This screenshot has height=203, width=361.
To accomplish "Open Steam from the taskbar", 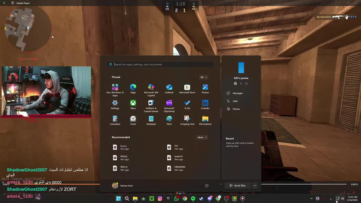I will [x=201, y=198].
